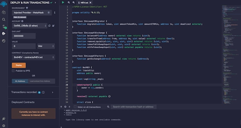Viewport: 241px width, 128px height.
Task: Open the Wei unit dropdown
Action: click(46, 46)
